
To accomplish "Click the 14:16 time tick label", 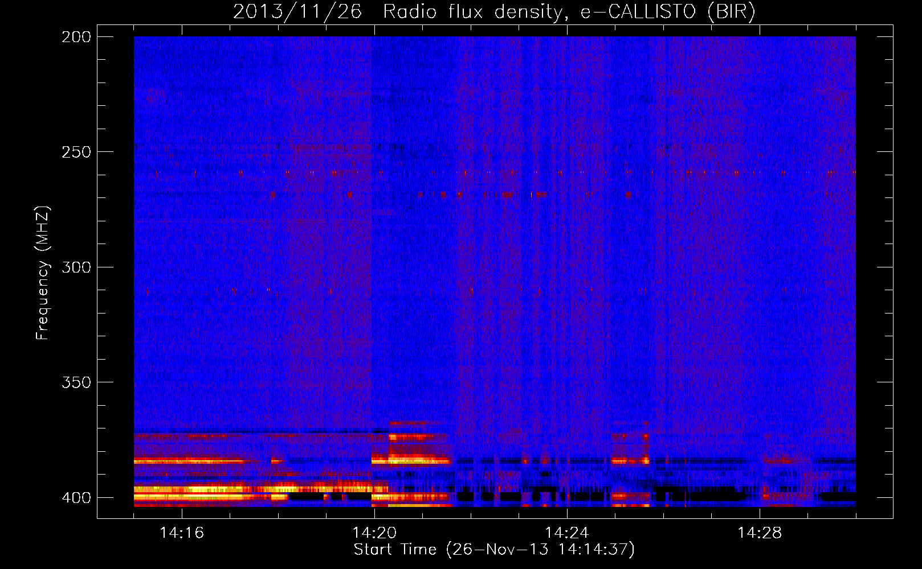I will coord(182,533).
